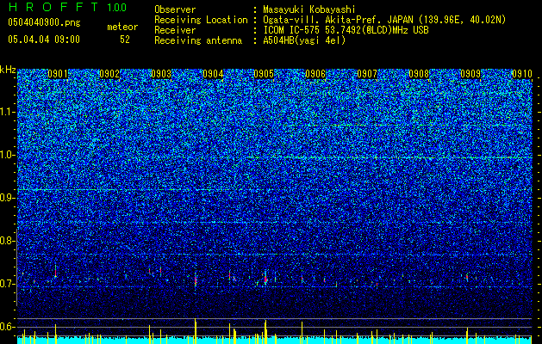
Task: Click the 0909 time marker
Action: [x=470, y=74]
